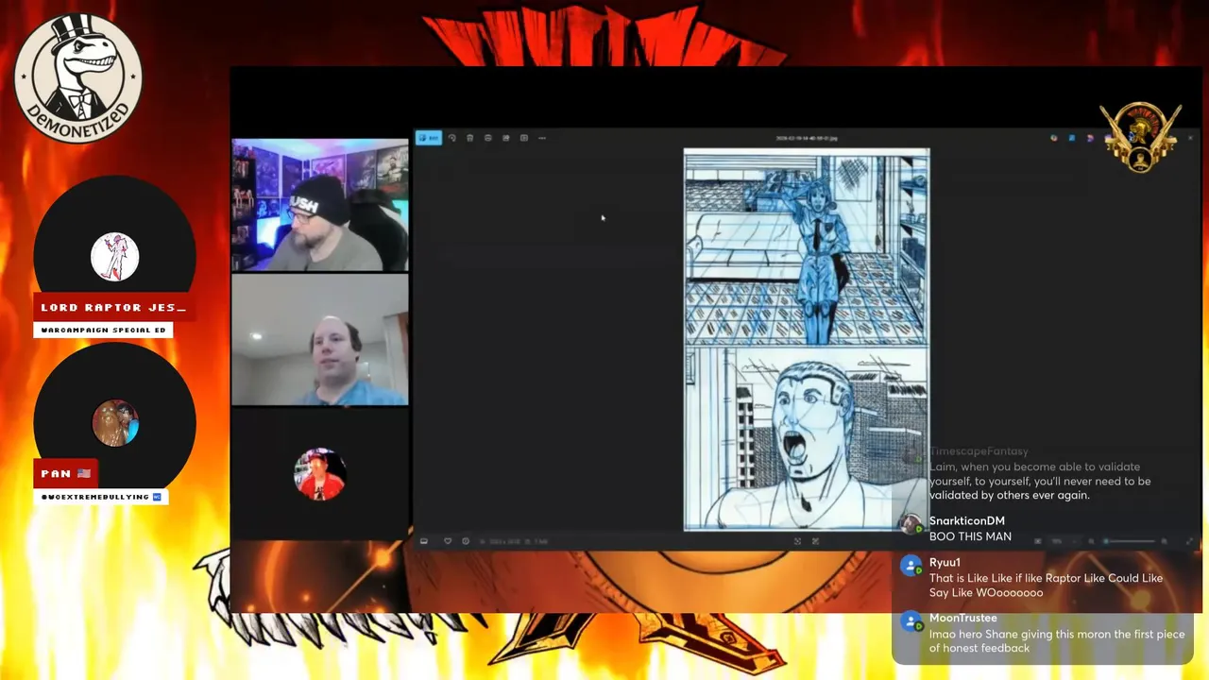Favorite the photo with heart icon
Image resolution: width=1209 pixels, height=680 pixels.
[448, 541]
